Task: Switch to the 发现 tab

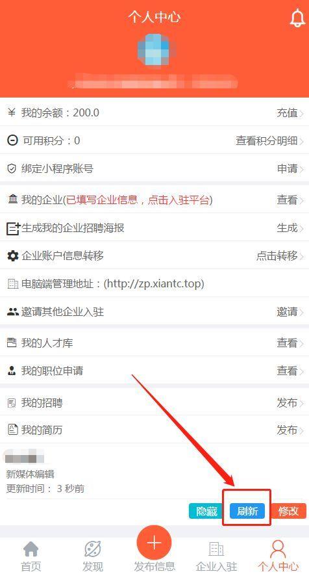Action: [93, 556]
